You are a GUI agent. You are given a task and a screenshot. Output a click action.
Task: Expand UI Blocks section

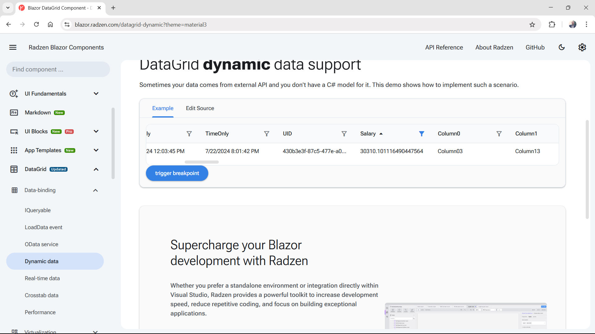coord(96,131)
